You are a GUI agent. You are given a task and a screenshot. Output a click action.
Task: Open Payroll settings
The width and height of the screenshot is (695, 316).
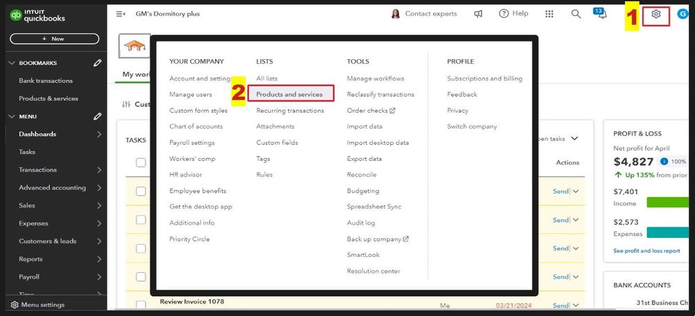click(192, 143)
